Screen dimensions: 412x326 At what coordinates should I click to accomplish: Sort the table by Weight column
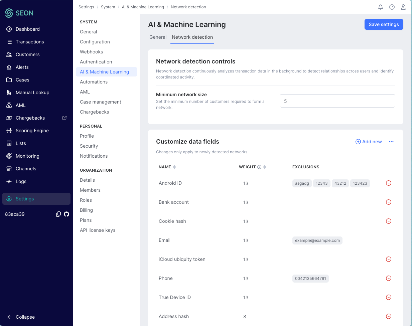click(x=265, y=167)
